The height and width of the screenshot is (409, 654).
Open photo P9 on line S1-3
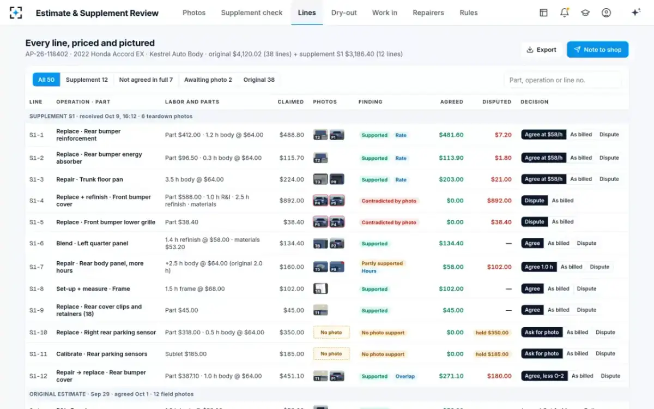click(337, 179)
